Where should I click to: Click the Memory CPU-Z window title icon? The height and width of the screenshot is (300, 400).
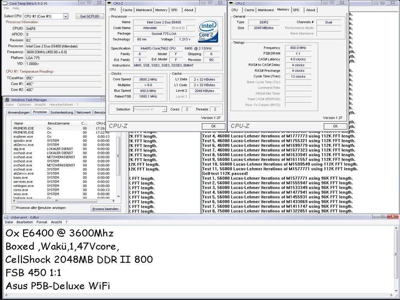231,3
